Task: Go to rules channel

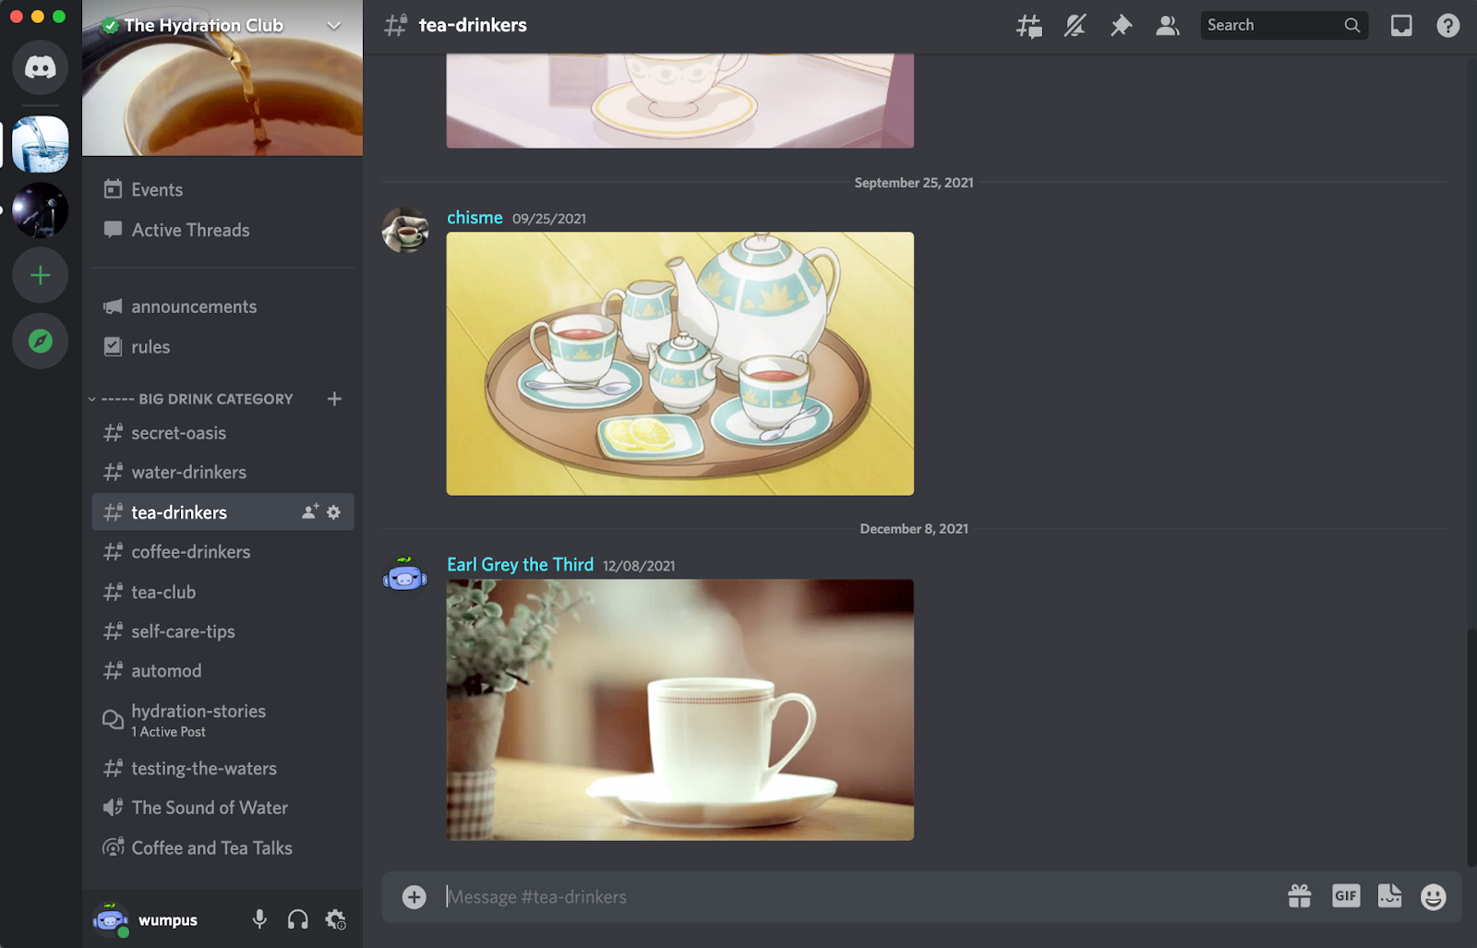Action: tap(222, 347)
